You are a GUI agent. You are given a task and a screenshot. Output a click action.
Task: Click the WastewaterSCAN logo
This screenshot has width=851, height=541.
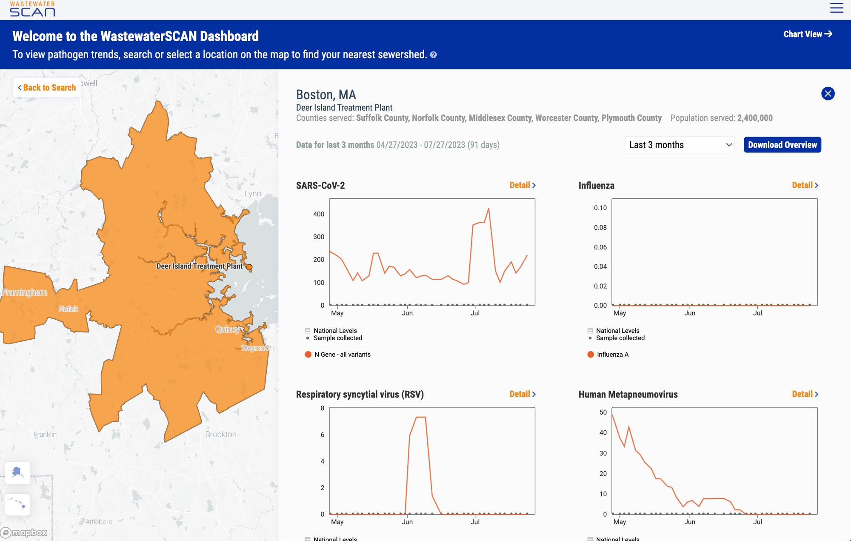click(x=33, y=9)
